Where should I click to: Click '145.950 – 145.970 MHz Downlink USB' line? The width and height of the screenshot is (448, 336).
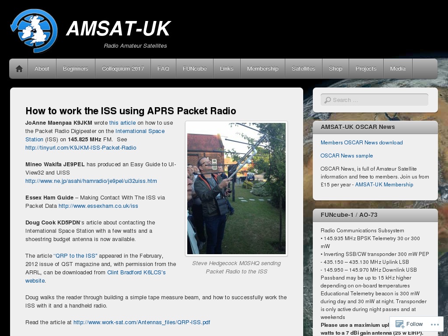368,270
